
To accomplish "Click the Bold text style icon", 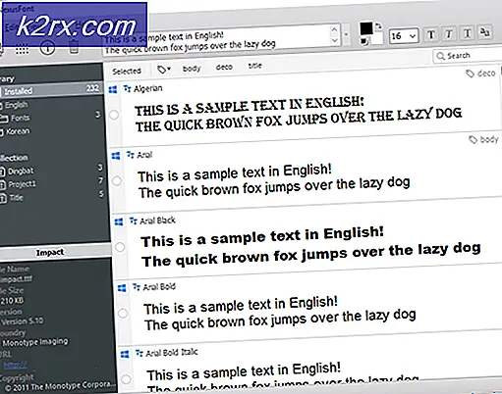I will (x=431, y=34).
